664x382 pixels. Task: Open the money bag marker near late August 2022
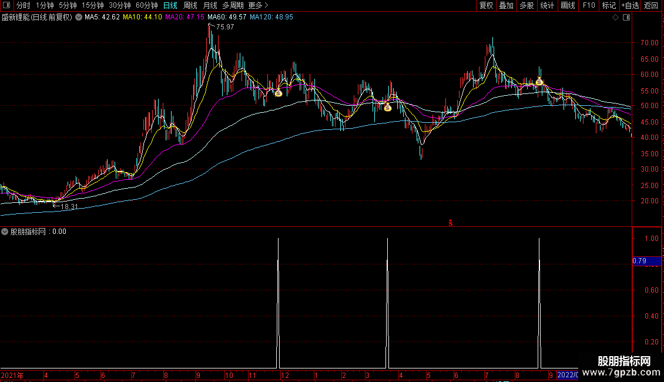[x=539, y=81]
